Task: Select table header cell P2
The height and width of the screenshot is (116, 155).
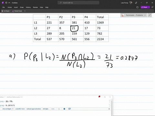Action: (65, 17)
